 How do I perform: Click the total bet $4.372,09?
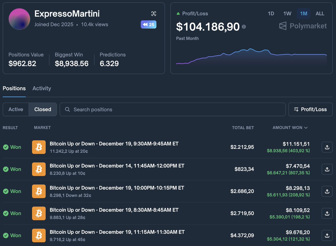coord(242,235)
